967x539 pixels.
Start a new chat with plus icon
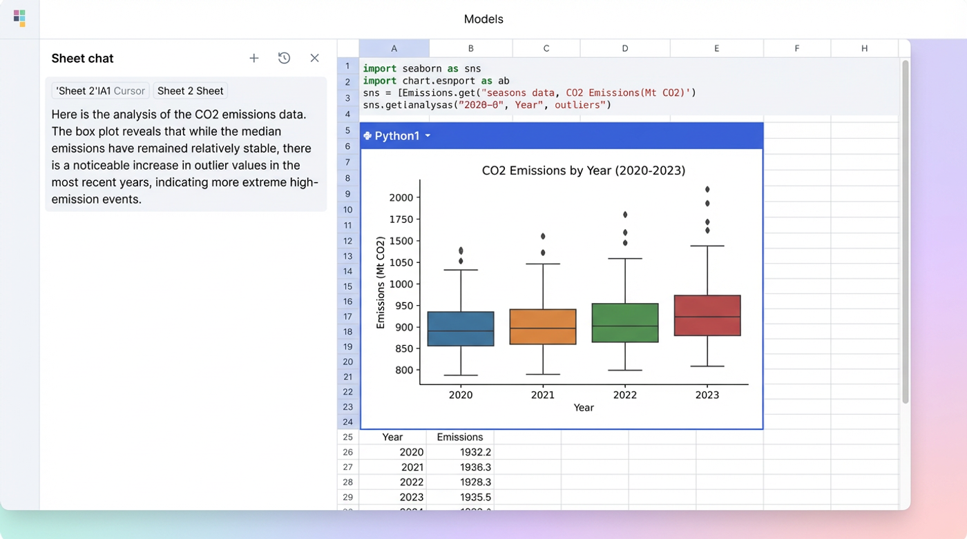point(254,59)
